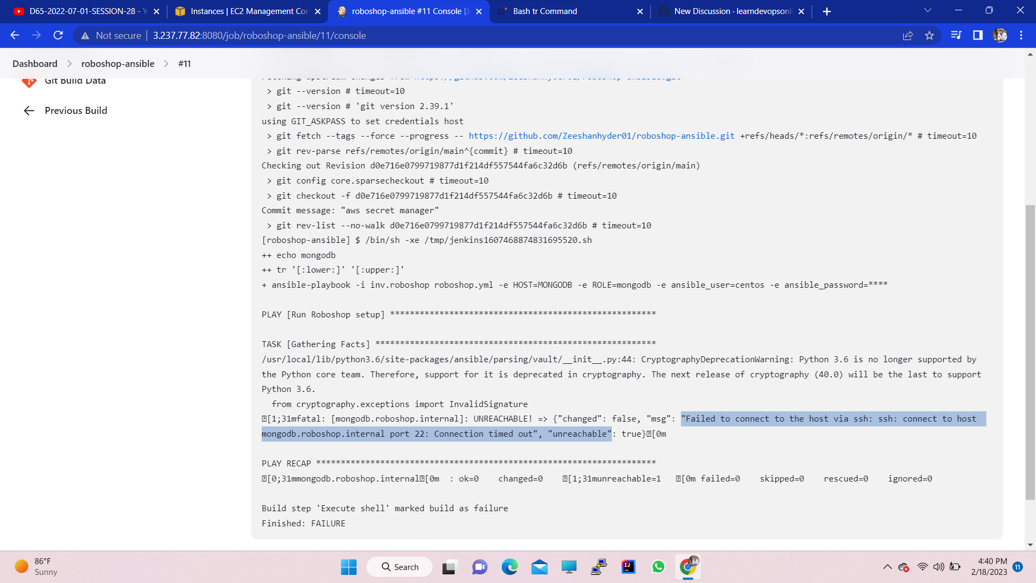The height and width of the screenshot is (583, 1036).
Task: Expand hidden icons in the system tray
Action: click(887, 567)
